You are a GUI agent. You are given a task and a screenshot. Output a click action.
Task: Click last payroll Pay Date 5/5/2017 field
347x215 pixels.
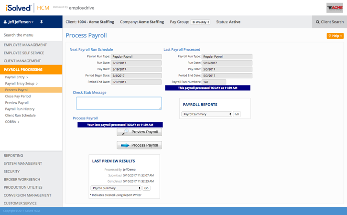pyautogui.click(x=227, y=69)
